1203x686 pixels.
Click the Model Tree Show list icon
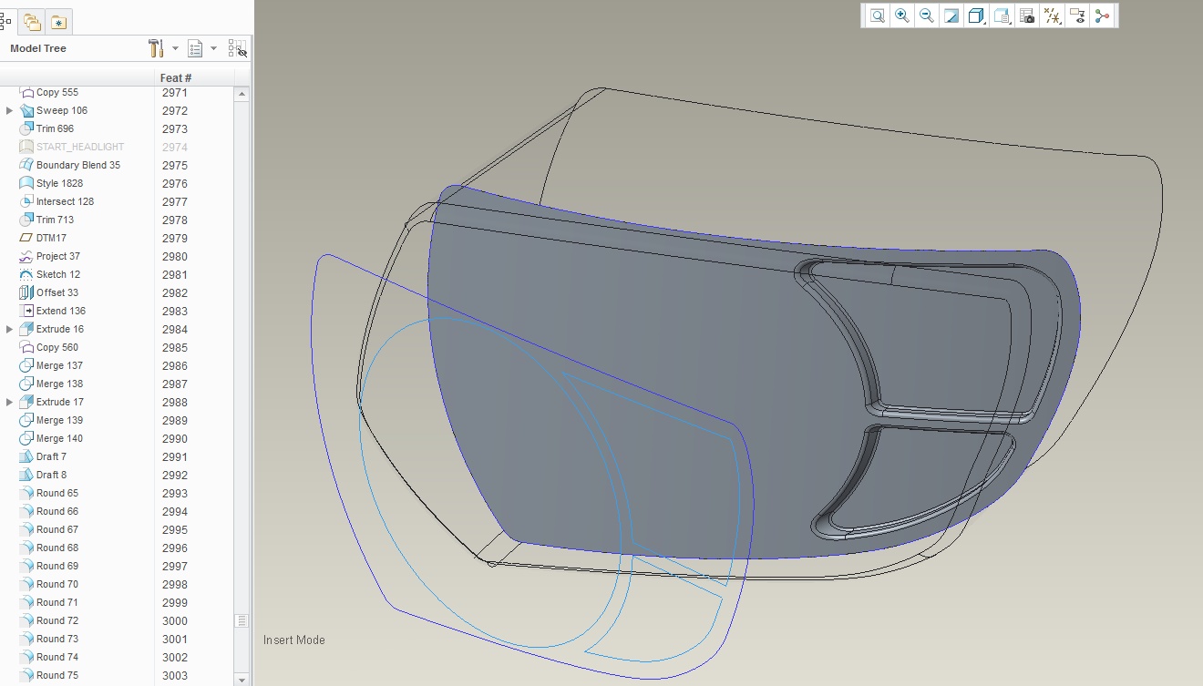pos(195,48)
